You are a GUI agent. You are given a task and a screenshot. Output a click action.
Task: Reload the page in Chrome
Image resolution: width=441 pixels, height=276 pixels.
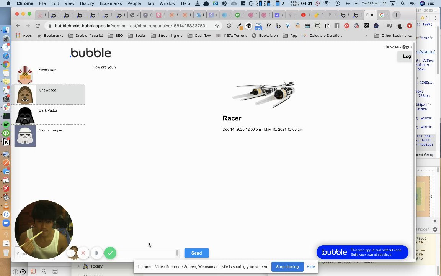[38, 26]
